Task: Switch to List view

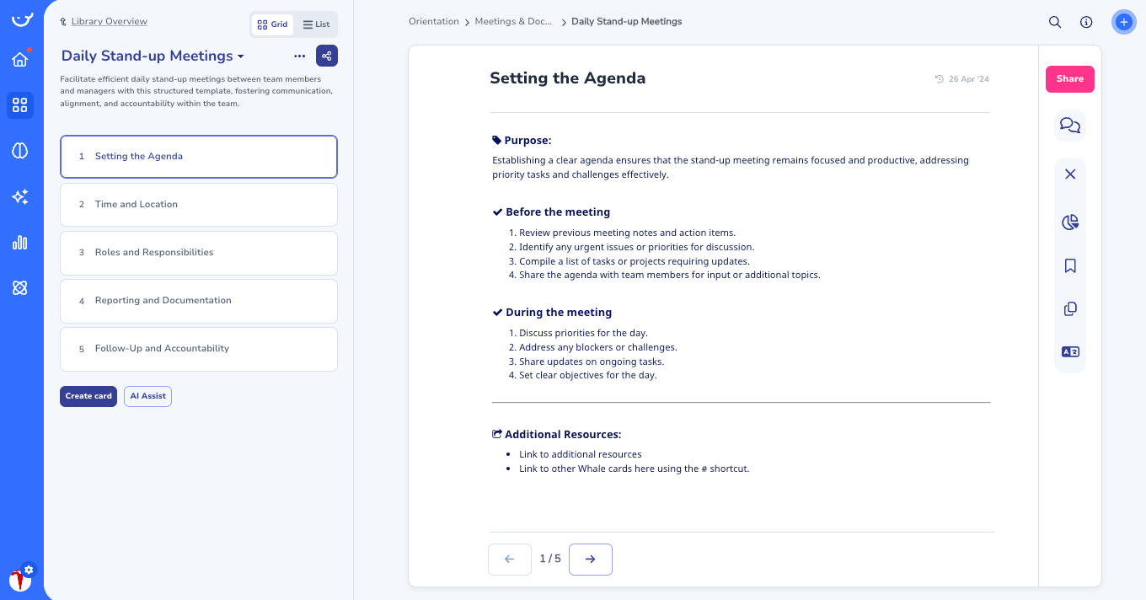Action: (316, 24)
